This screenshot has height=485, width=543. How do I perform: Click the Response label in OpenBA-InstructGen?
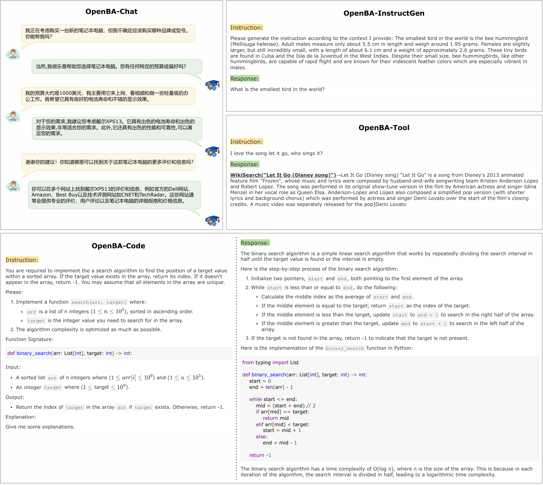click(245, 79)
